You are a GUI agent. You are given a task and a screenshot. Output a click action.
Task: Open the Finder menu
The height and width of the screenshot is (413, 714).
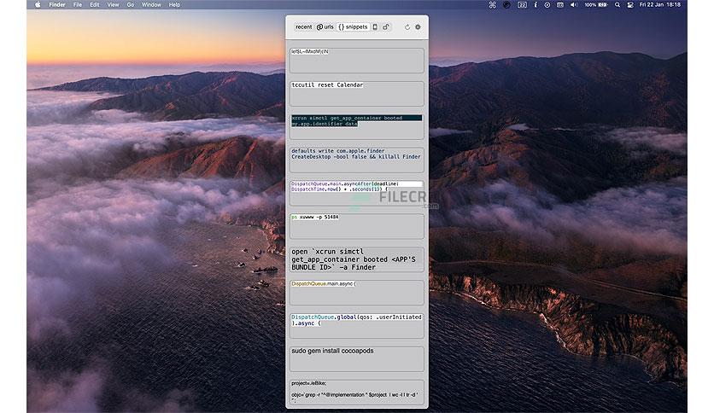click(x=57, y=4)
